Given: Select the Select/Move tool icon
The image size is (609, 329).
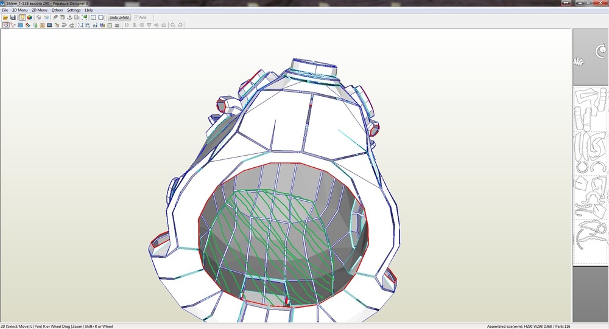Looking at the screenshot, I should [x=5, y=25].
